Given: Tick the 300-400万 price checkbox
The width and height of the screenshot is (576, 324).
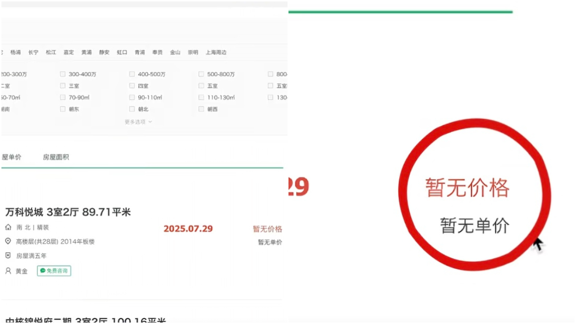Looking at the screenshot, I should (x=63, y=74).
